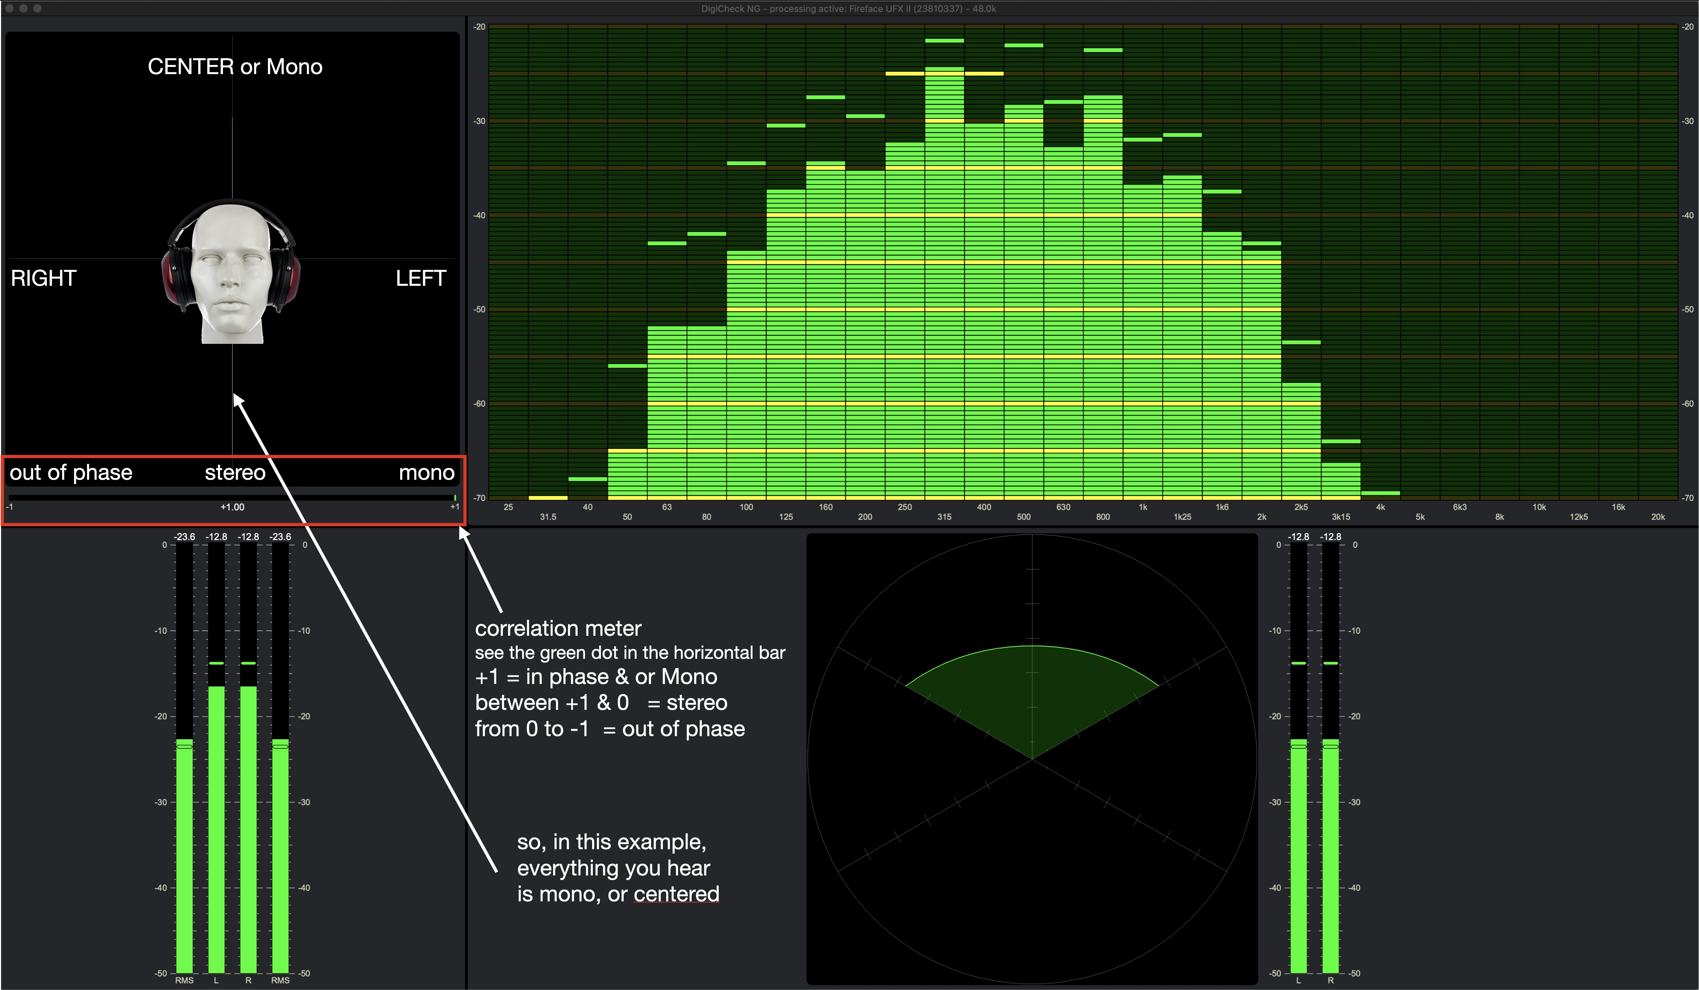This screenshot has height=990, width=1699.
Task: Click the RIGHT label beside the head
Action: point(43,278)
